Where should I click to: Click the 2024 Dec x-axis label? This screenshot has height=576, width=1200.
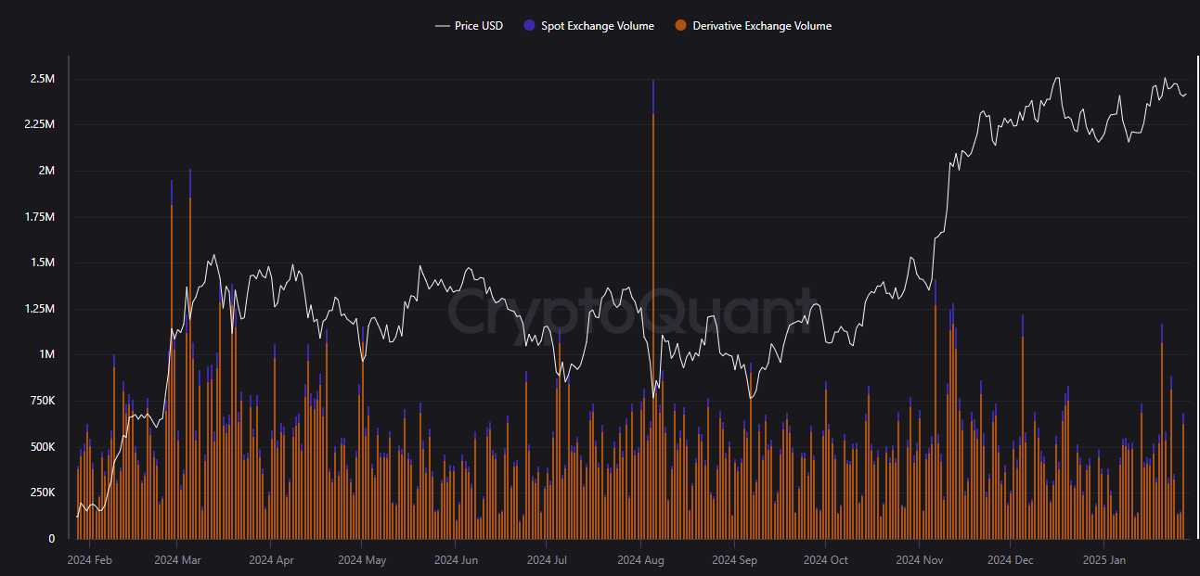click(x=1010, y=561)
